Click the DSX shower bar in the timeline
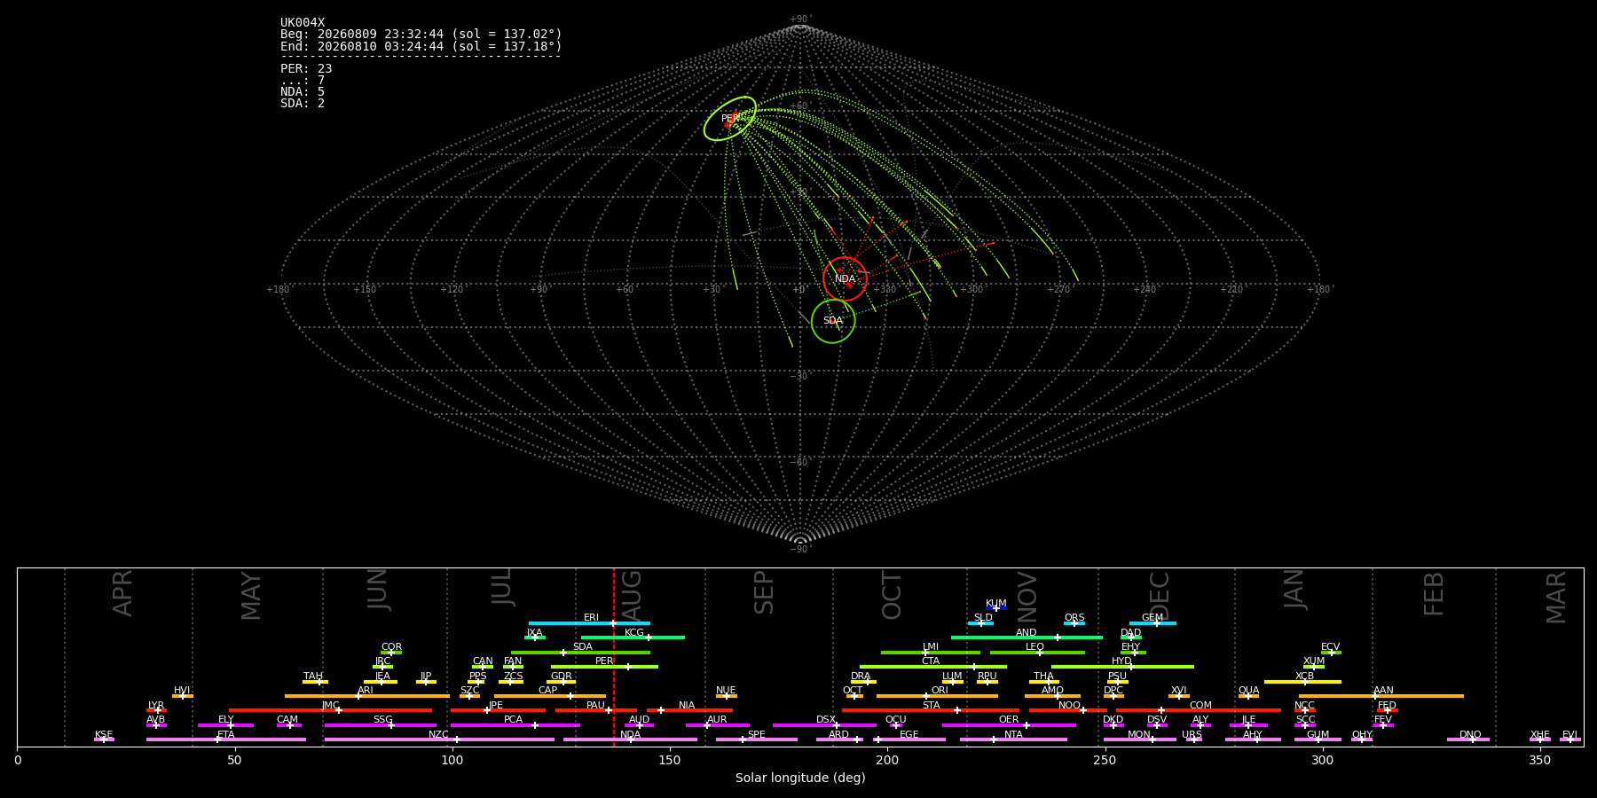 click(x=824, y=725)
